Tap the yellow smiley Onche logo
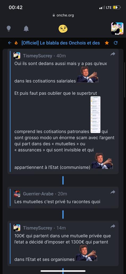Image resolution: width=126 pixels, height=274 pixels. point(63,29)
